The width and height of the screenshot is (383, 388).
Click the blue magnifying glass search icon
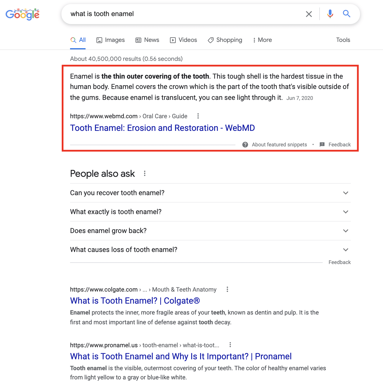point(347,14)
